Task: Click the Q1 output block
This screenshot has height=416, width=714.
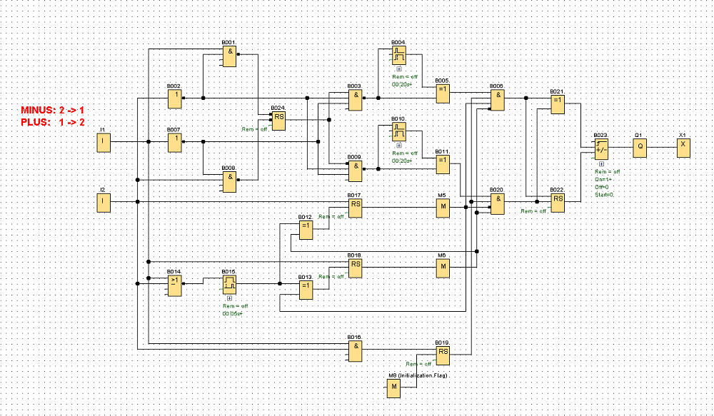Action: click(640, 148)
